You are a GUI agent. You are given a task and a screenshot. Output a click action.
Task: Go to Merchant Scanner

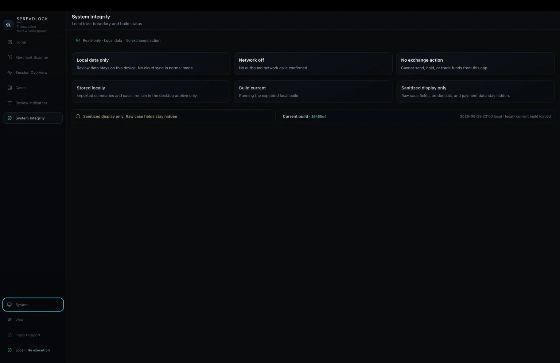point(33,57)
